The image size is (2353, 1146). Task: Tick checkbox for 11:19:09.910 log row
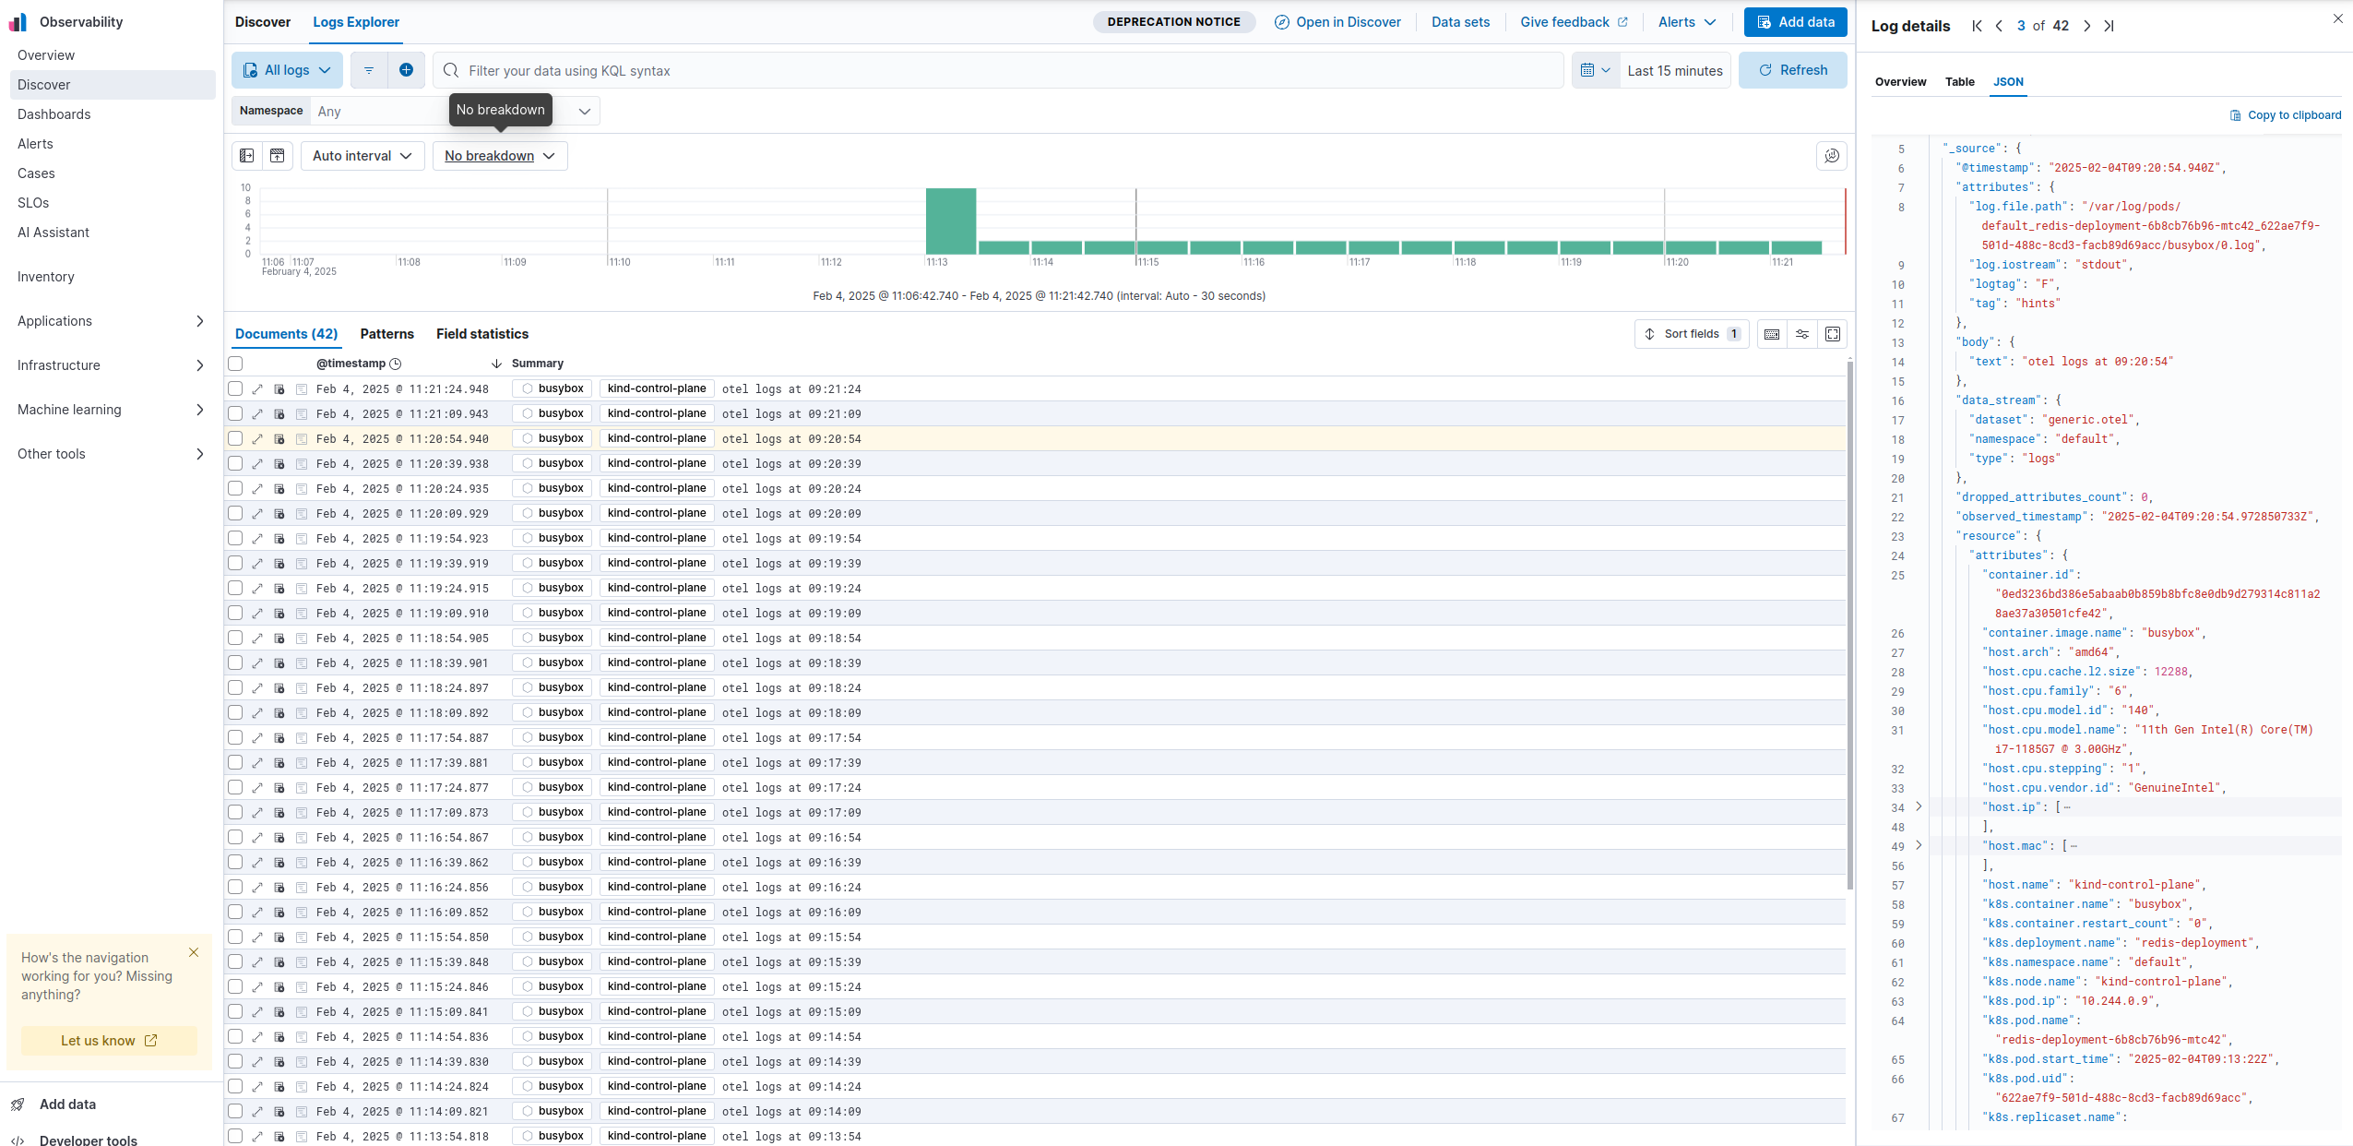[x=236, y=614]
